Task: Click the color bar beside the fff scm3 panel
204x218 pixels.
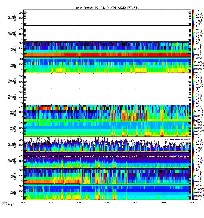Action: (x=193, y=161)
